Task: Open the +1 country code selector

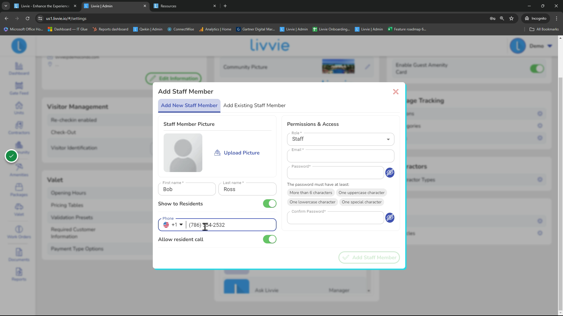Action: [x=174, y=225]
